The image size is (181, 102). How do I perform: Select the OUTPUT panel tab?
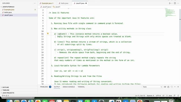click(x=57, y=87)
